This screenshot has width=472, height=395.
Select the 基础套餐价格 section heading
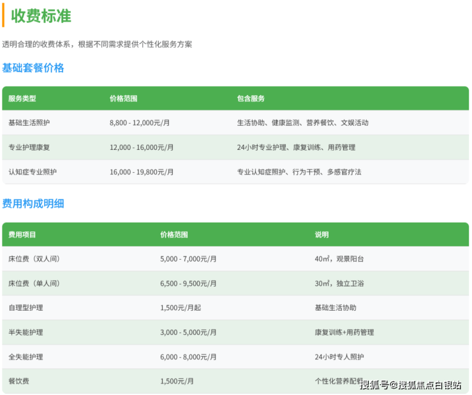(x=33, y=68)
